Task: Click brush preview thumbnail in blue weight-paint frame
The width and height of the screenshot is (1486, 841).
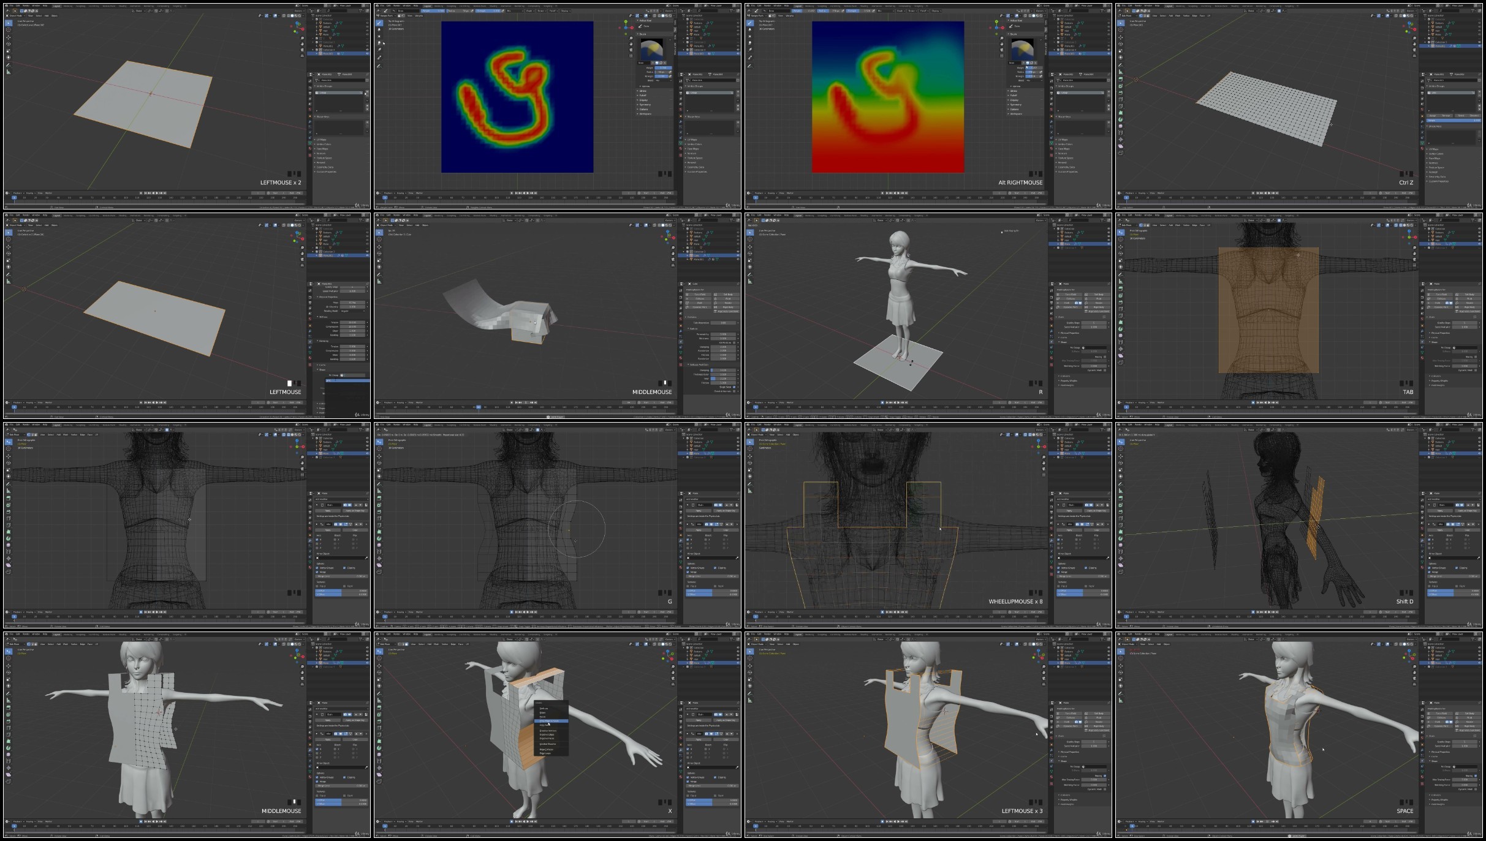Action: [x=652, y=50]
